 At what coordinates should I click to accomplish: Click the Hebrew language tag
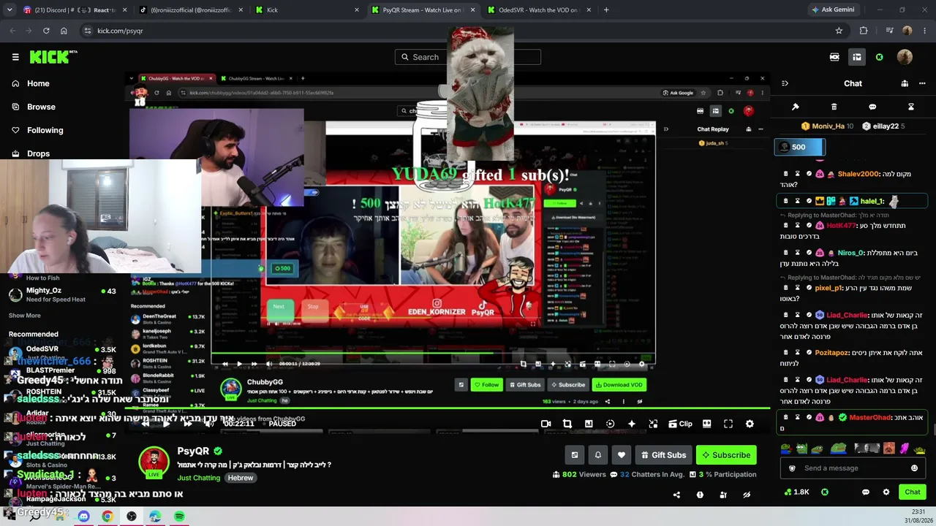[241, 478]
